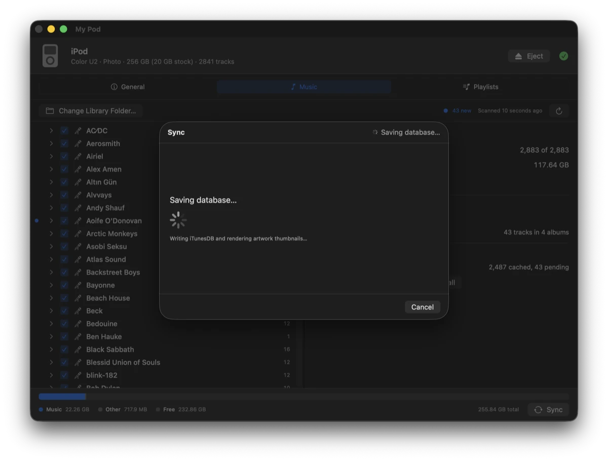Click the artist icon beside Blessid Union of Souls

[78, 362]
